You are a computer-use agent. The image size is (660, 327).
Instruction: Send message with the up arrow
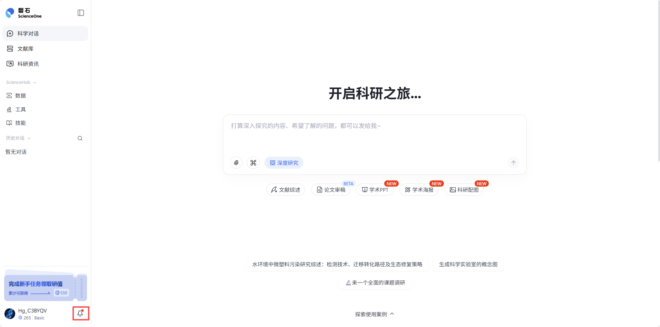coord(513,163)
